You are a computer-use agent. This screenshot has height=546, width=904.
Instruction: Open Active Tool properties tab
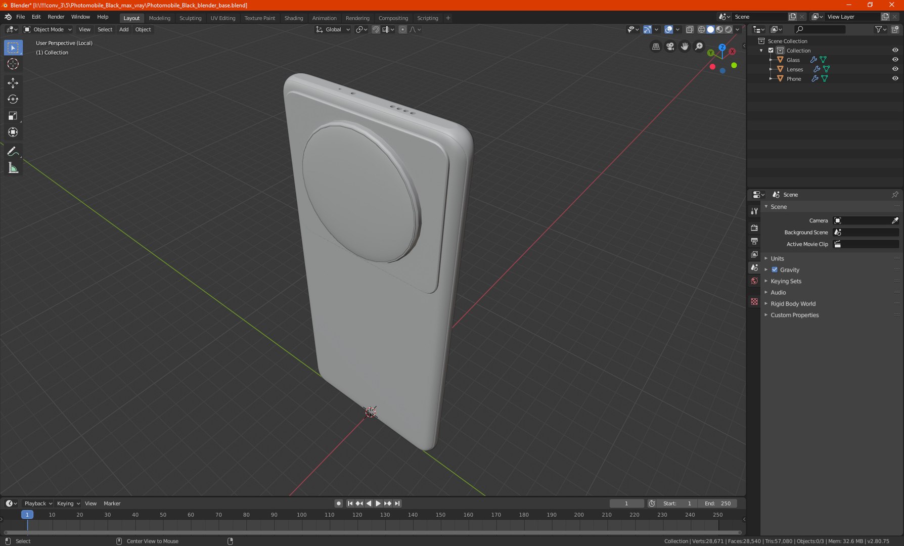click(754, 211)
